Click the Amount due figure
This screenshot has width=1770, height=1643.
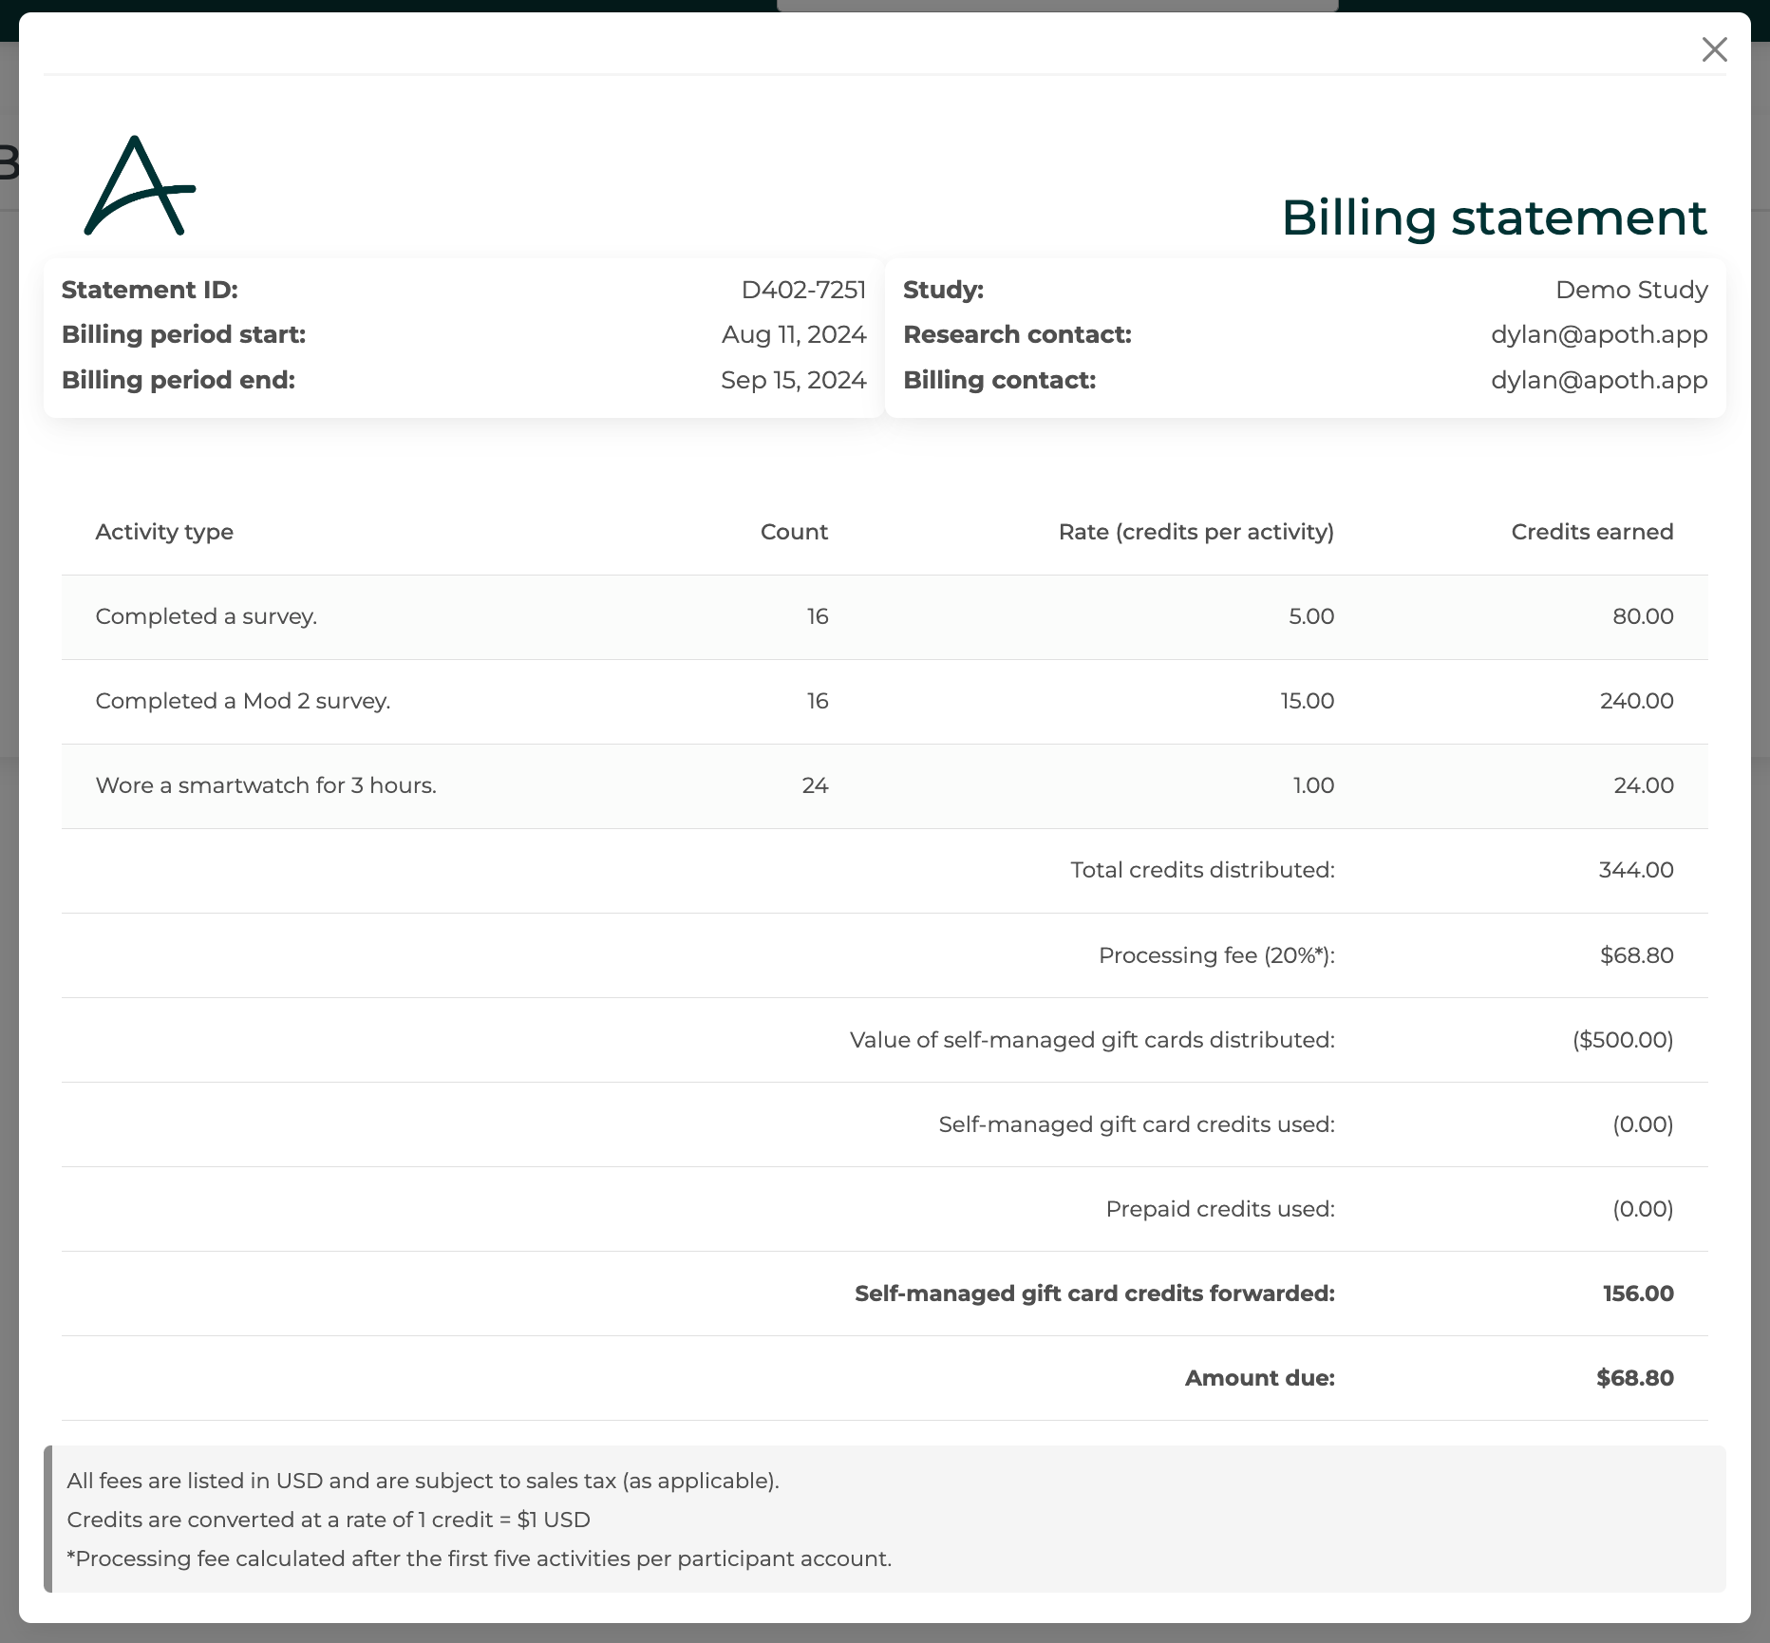point(1634,1377)
